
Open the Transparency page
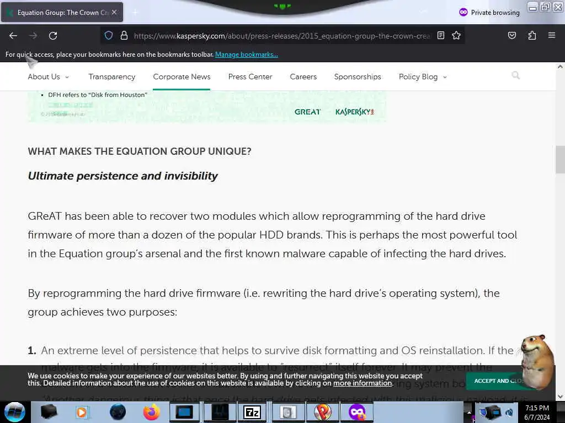tap(111, 77)
